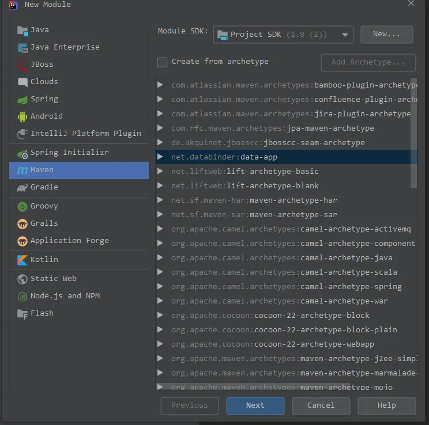Click the Next button
The image size is (429, 425).
click(255, 405)
